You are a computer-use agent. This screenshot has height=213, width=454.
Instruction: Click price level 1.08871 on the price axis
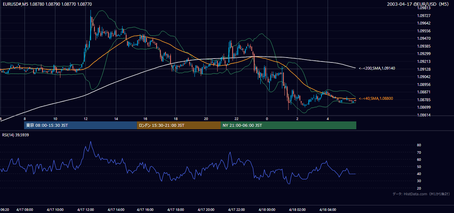(x=425, y=92)
